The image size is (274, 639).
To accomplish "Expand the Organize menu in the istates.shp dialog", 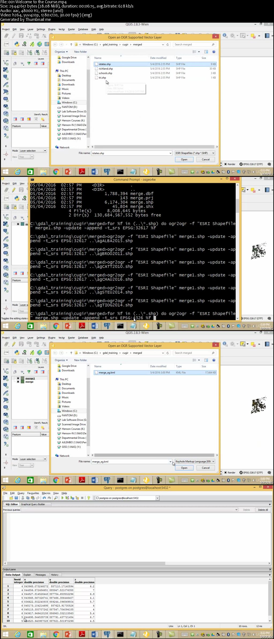I will click(61, 52).
